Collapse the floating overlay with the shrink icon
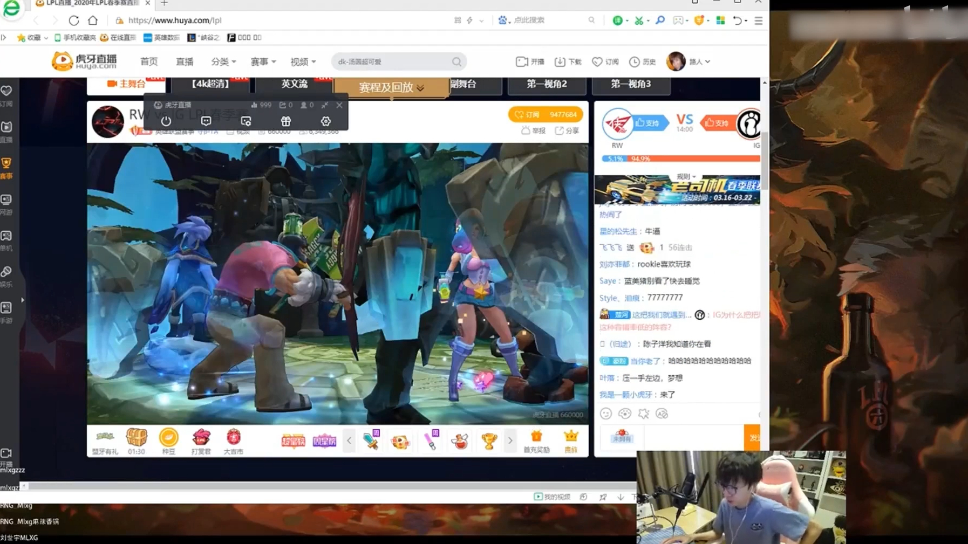Viewport: 968px width, 544px height. pos(325,105)
